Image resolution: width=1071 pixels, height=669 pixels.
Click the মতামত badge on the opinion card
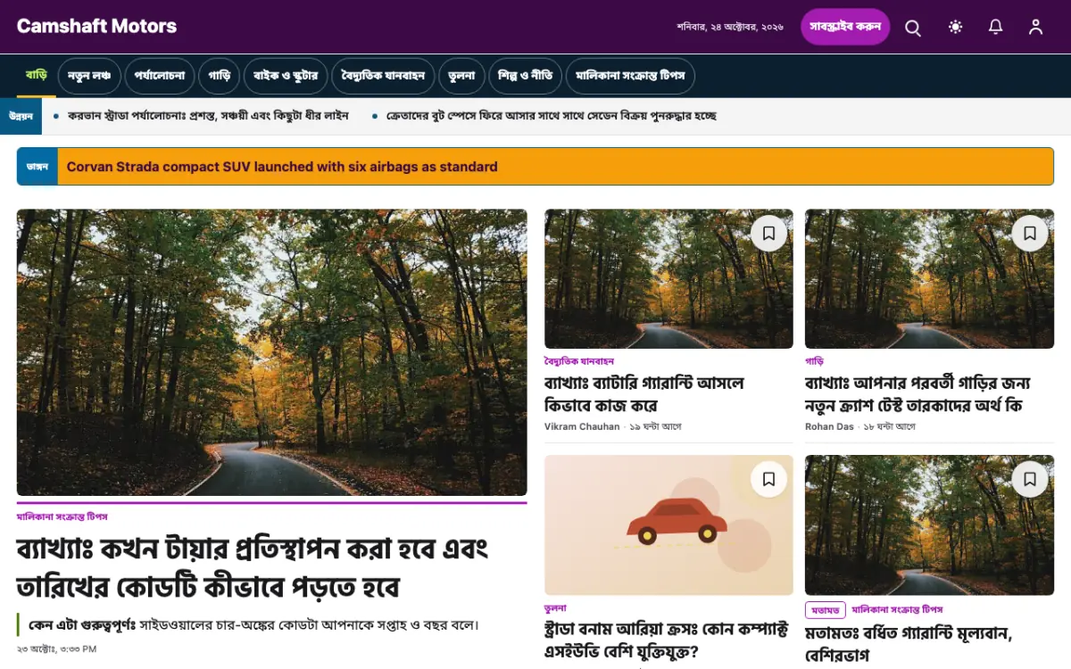pos(826,610)
